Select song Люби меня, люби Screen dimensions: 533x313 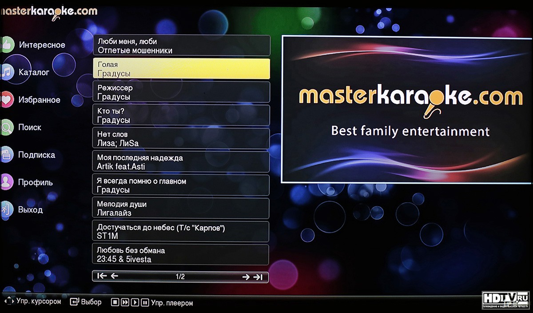tap(181, 46)
